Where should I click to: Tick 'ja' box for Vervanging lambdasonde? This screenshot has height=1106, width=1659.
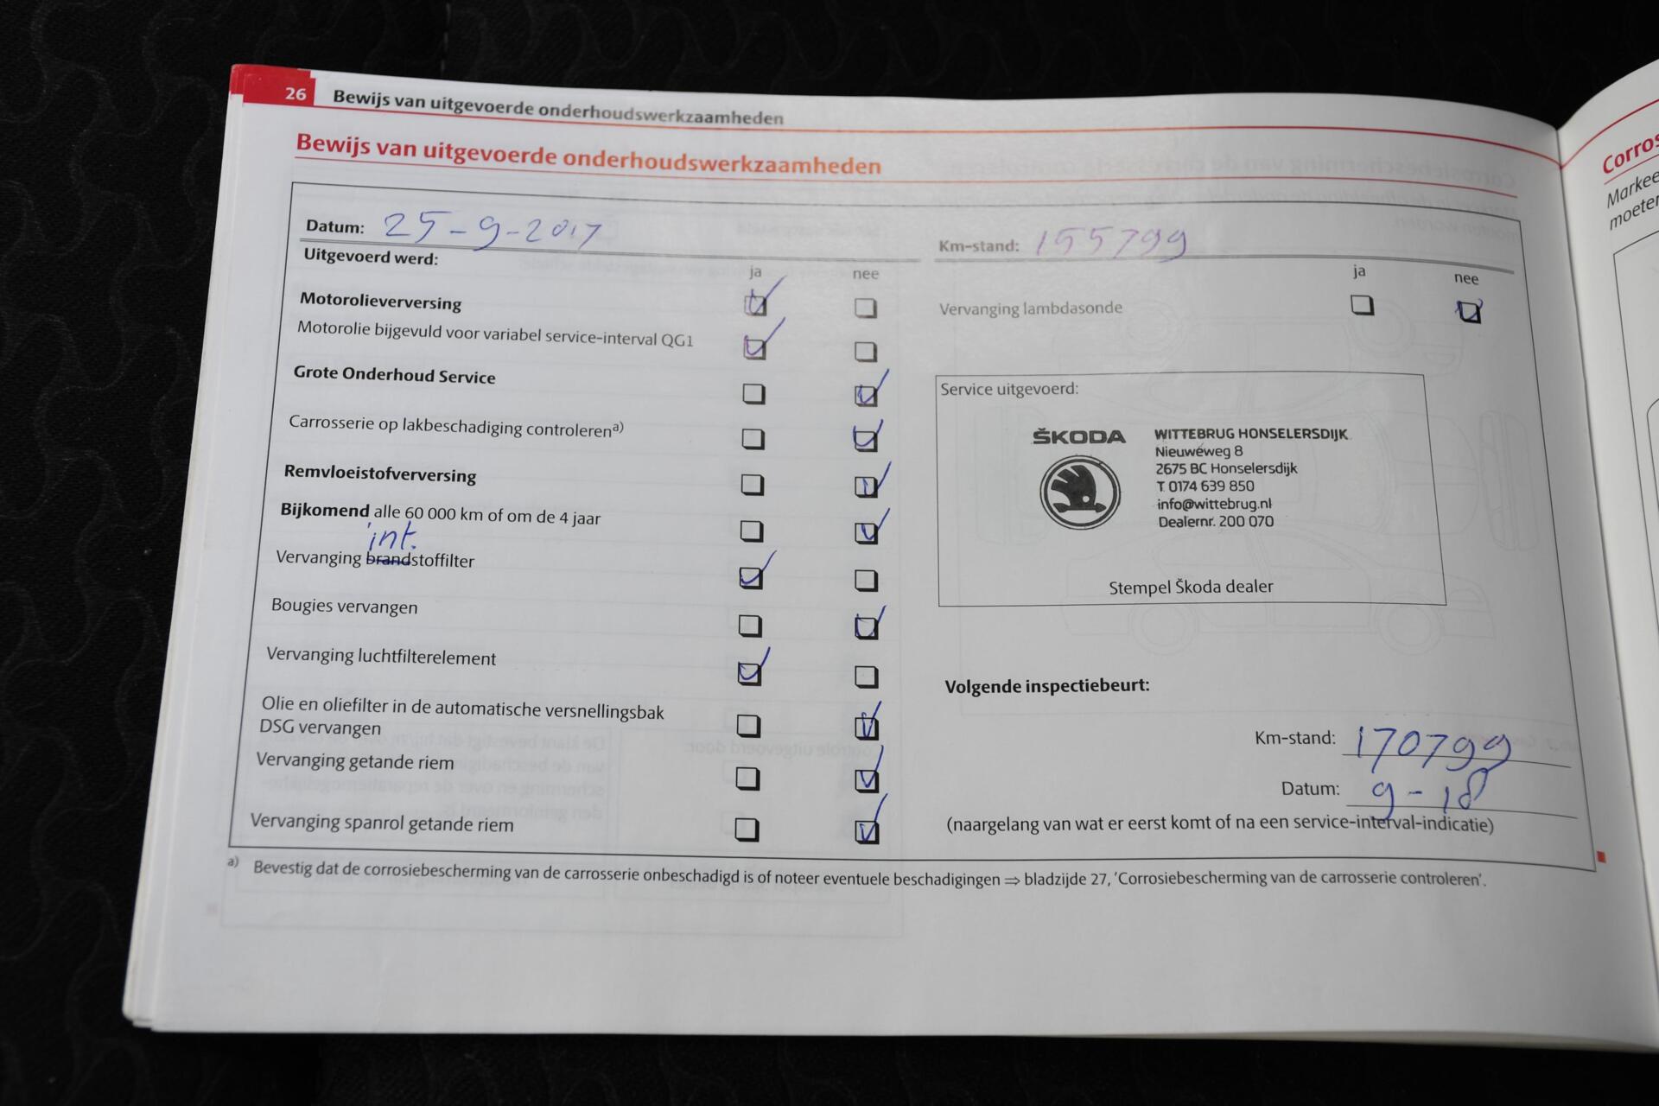[x=1363, y=304]
